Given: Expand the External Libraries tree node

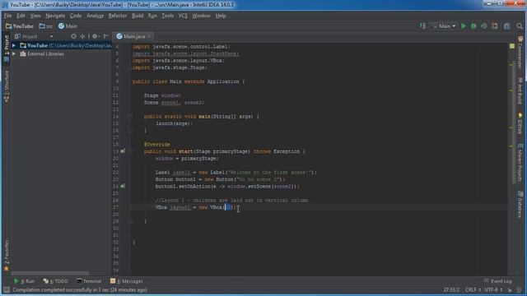Looking at the screenshot, I should pyautogui.click(x=14, y=53).
